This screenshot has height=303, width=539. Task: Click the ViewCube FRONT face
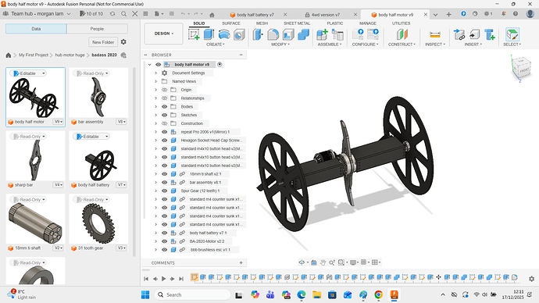click(x=524, y=71)
